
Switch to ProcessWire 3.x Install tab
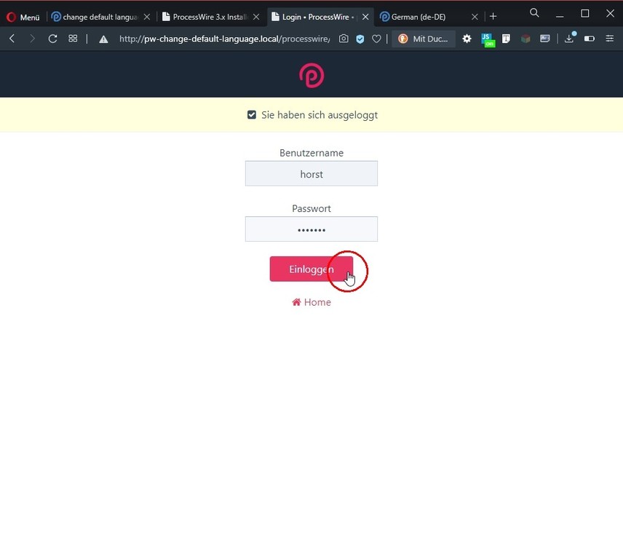pyautogui.click(x=211, y=17)
